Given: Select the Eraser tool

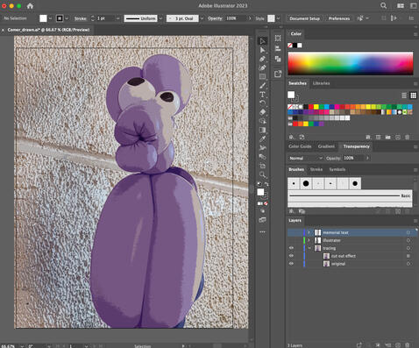Looking at the screenshot, I should coord(263,112).
